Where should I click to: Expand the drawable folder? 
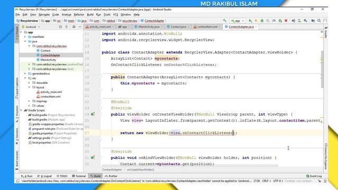[x=30, y=83]
